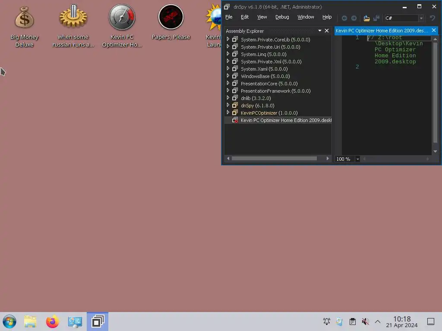Screen dimensions: 442x331
Task: Open the notifications bell in system tray
Action: tap(327, 322)
